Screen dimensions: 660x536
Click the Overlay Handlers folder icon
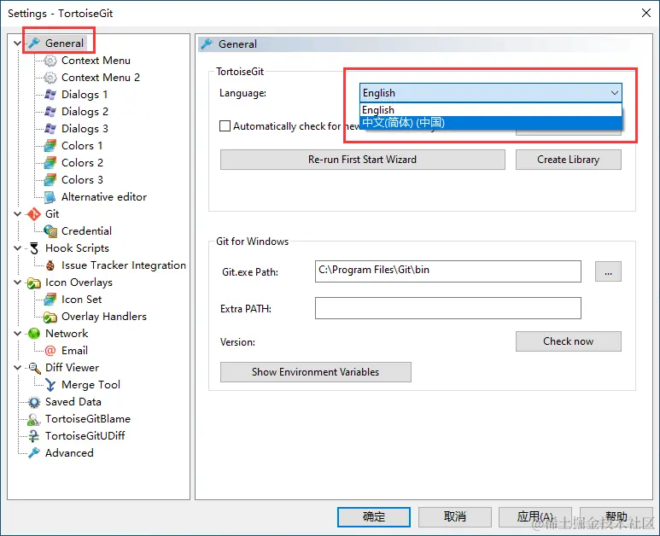pos(50,317)
